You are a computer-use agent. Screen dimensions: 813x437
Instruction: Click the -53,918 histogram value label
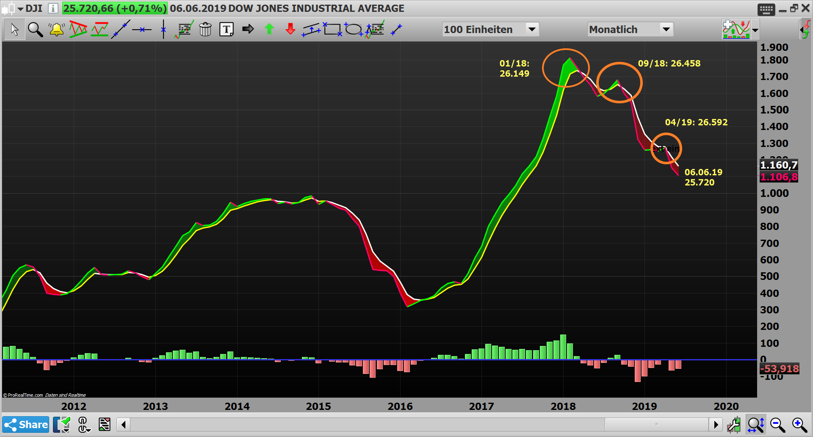point(780,368)
